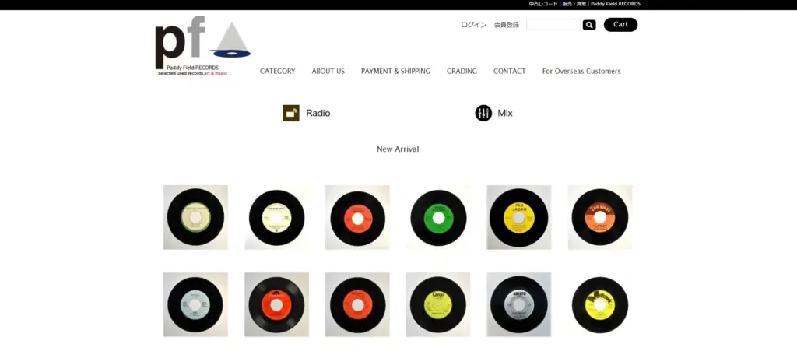Click the 会員登録 registration link
Screen dimensions: 797x351
[x=506, y=25]
